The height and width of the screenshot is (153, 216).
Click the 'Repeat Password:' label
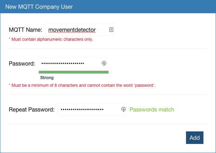(x=31, y=109)
